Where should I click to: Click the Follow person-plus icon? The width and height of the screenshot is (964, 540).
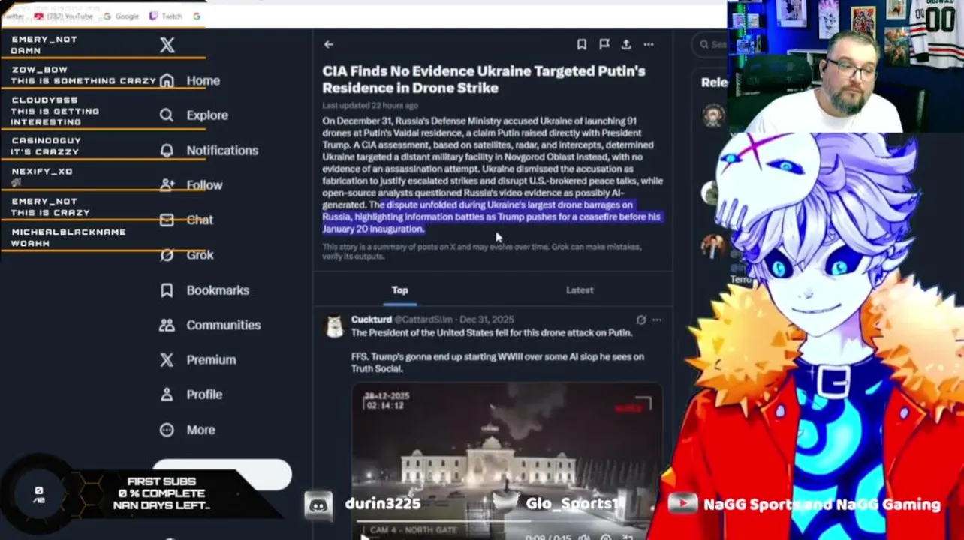click(167, 184)
